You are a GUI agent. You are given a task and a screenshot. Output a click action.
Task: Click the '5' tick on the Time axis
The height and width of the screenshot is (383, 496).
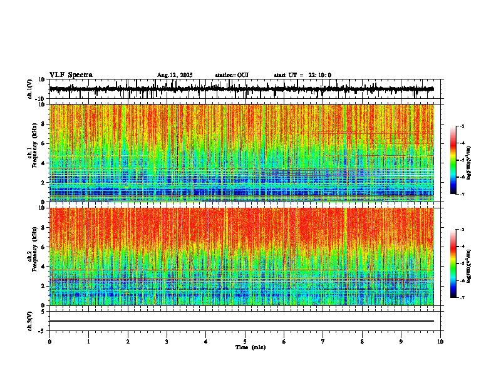click(x=245, y=342)
